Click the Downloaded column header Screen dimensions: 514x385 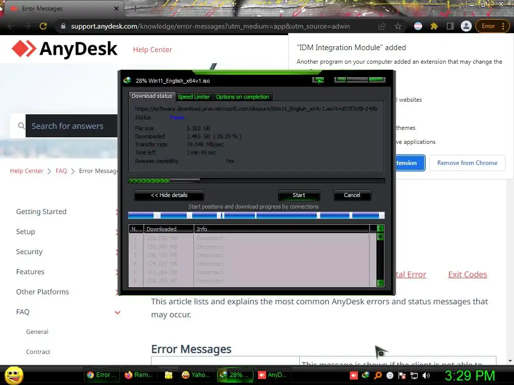point(169,229)
